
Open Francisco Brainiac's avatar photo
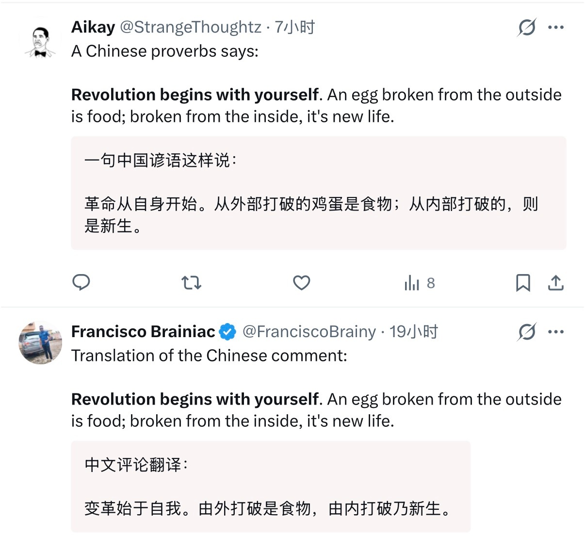(x=40, y=342)
